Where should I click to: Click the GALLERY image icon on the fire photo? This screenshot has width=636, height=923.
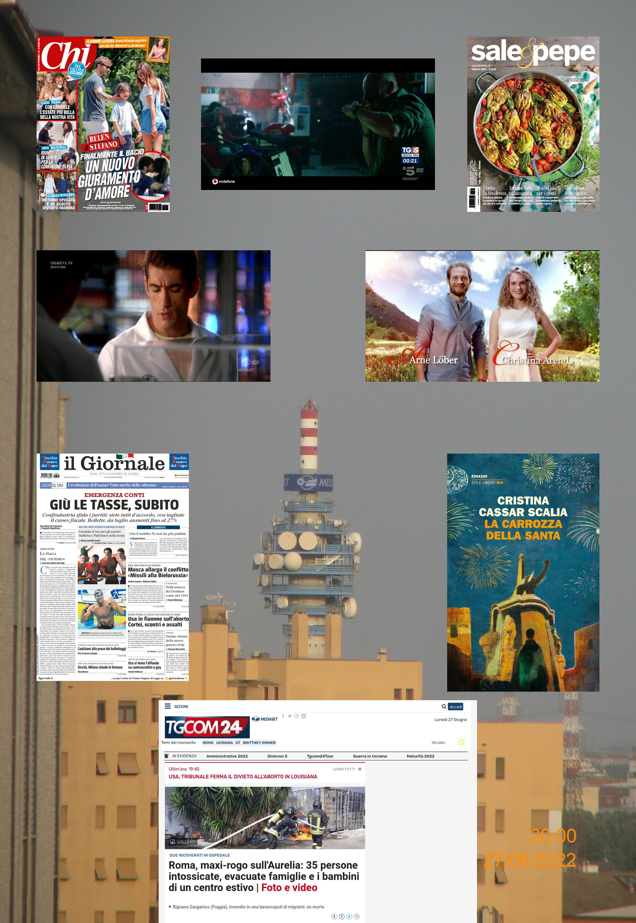pos(172,841)
